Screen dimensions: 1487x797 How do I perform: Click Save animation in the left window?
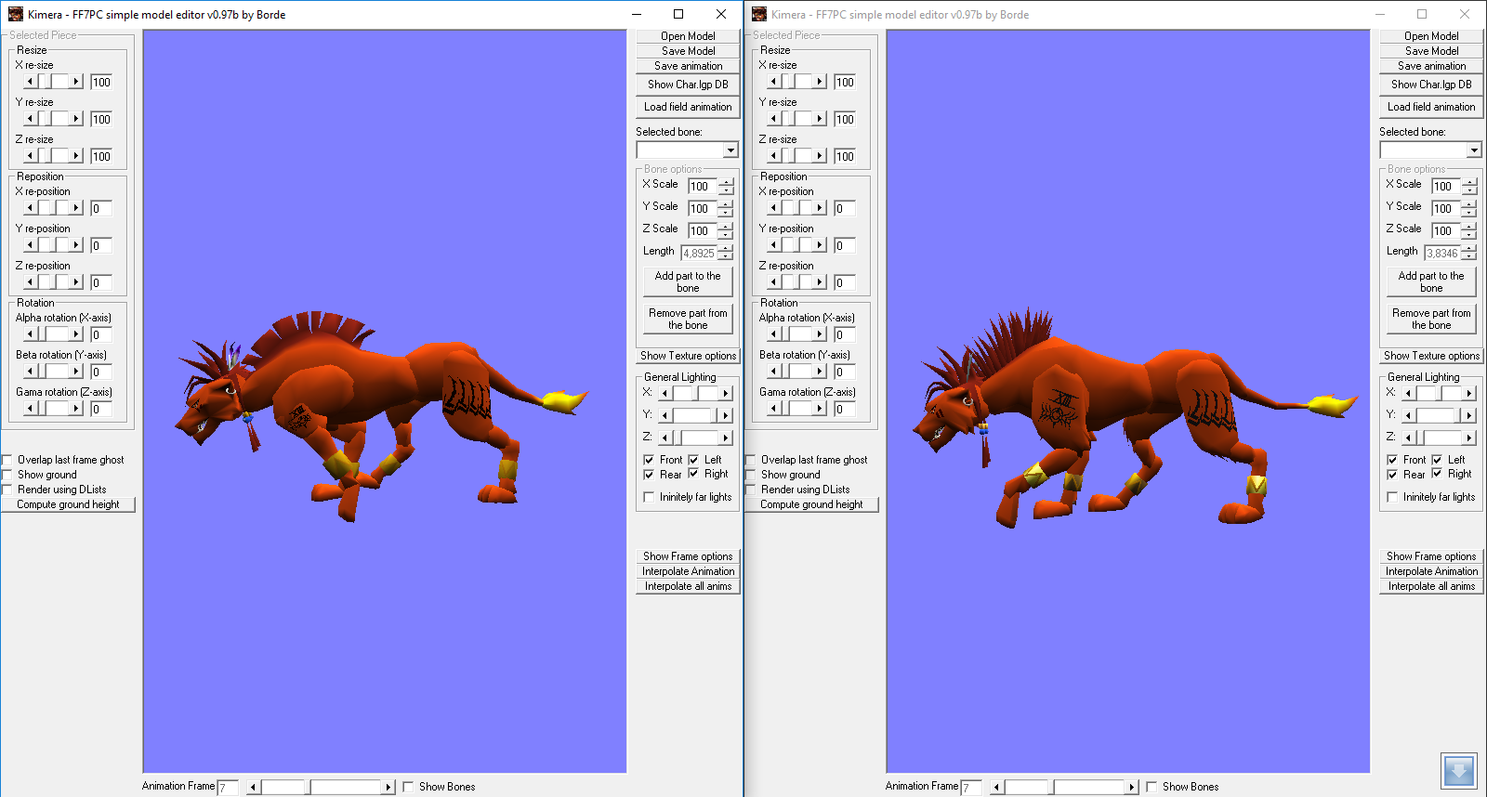688,66
